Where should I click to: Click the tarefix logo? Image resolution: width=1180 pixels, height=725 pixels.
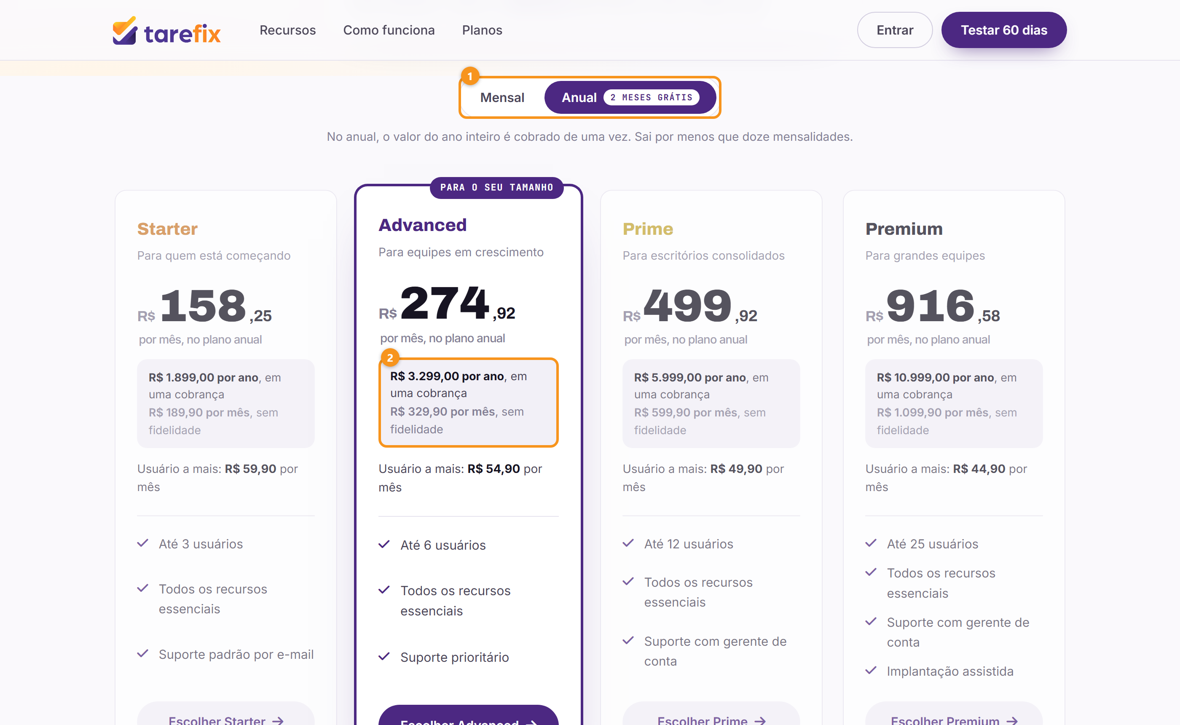point(166,31)
